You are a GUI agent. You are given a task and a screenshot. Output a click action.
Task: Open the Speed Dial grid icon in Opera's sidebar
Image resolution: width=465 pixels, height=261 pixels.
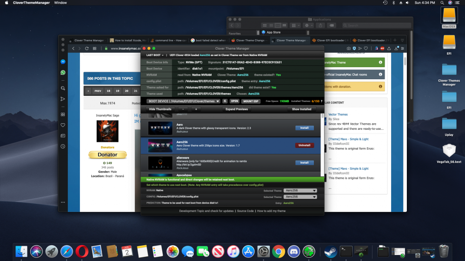pos(63,115)
